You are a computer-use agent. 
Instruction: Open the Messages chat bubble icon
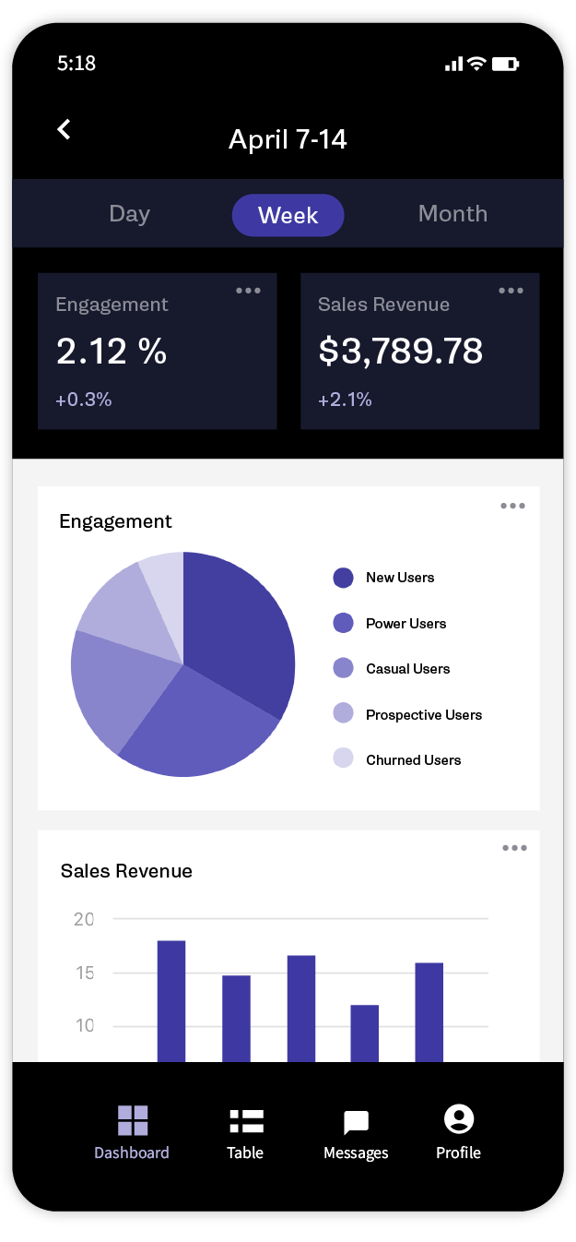click(356, 1122)
